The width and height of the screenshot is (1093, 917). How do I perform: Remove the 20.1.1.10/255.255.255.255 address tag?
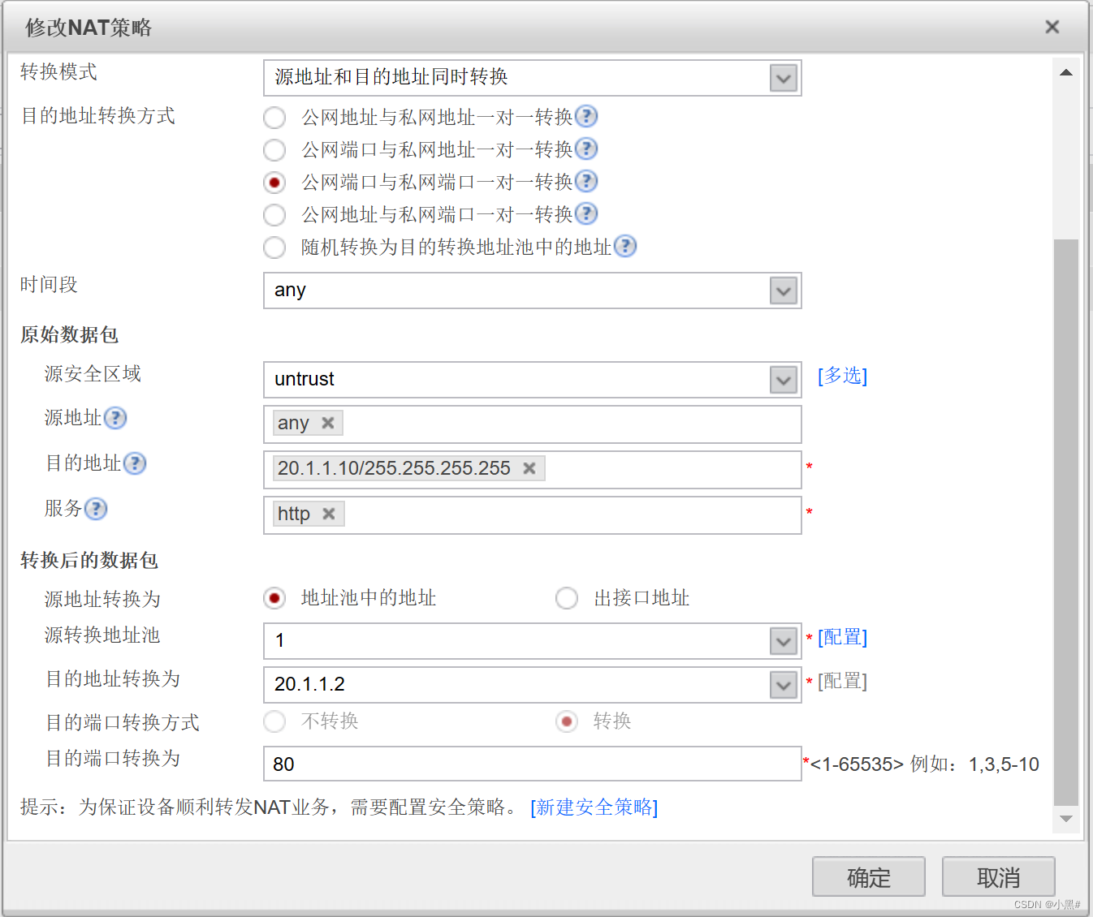click(x=529, y=468)
